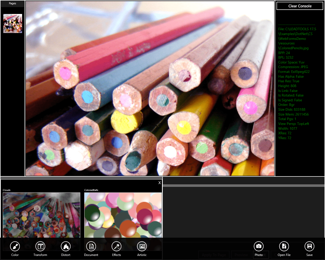Click the 'Is Rotated: False' console line
The width and height of the screenshot is (325, 260).
point(291,95)
